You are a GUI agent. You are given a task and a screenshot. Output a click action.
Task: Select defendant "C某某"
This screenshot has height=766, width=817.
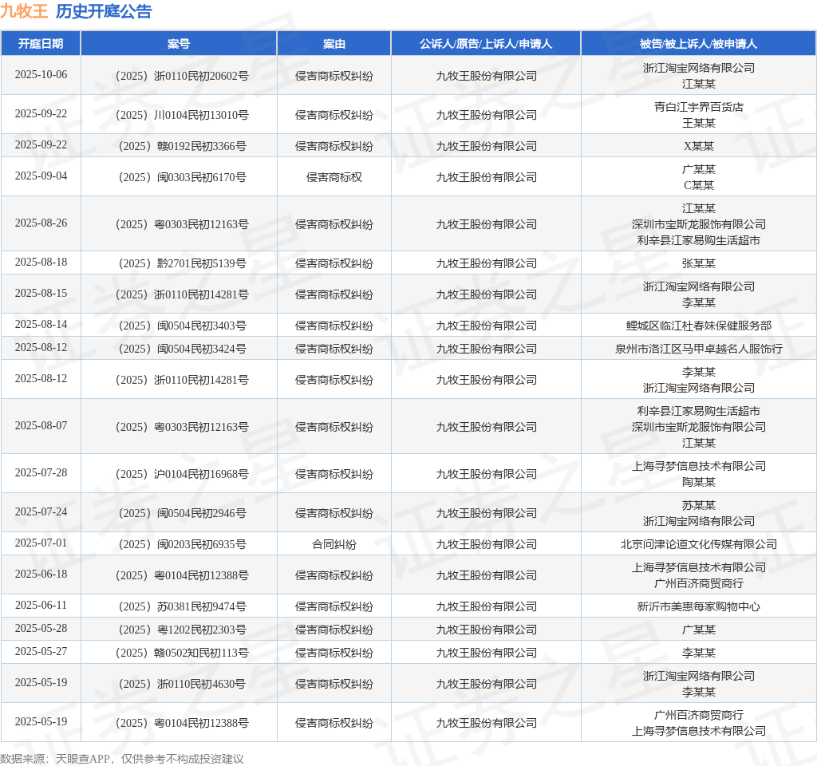[x=699, y=185]
